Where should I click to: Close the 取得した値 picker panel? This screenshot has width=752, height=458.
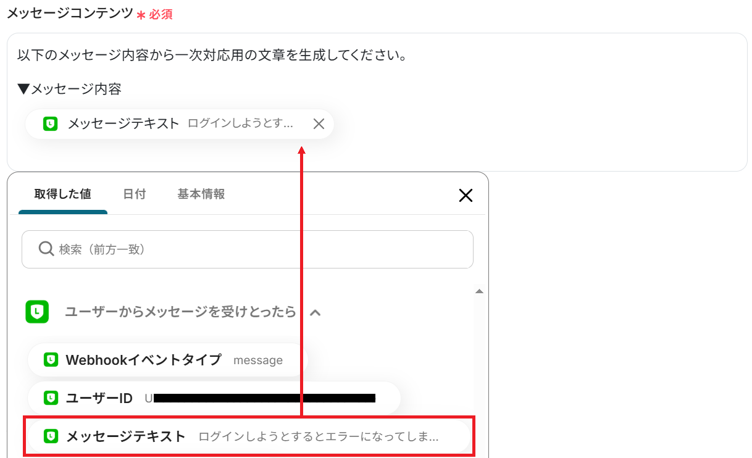[466, 196]
